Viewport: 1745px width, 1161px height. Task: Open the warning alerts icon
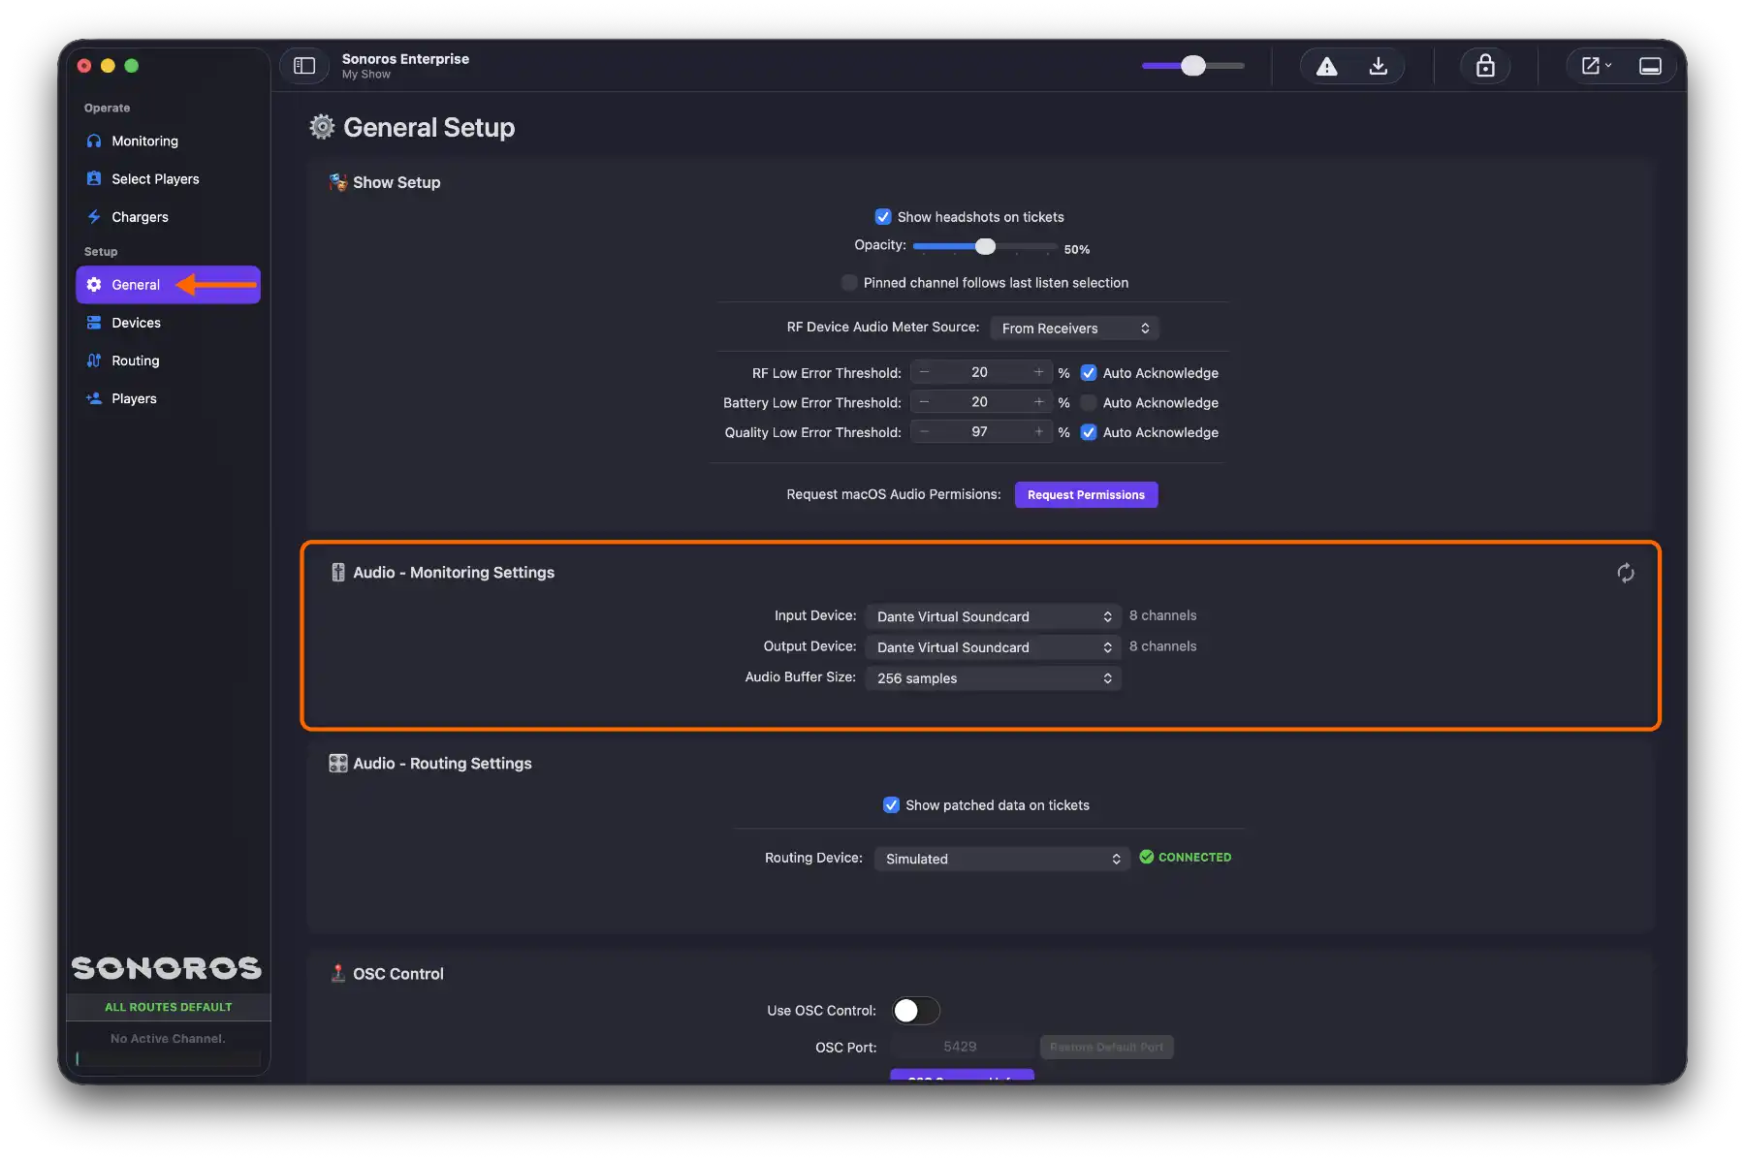point(1326,66)
